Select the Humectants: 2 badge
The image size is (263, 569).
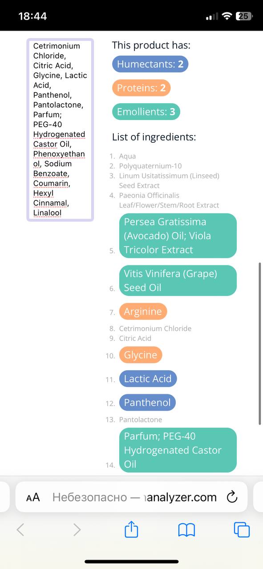click(x=150, y=64)
